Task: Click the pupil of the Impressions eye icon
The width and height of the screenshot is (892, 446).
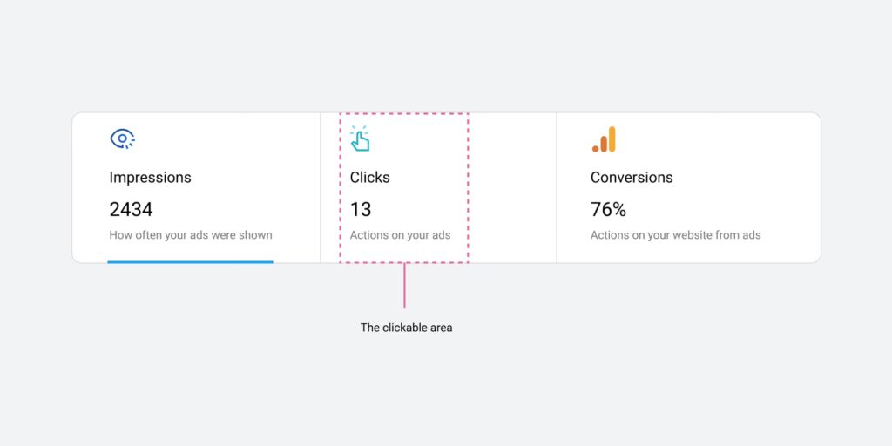Action: click(x=122, y=139)
